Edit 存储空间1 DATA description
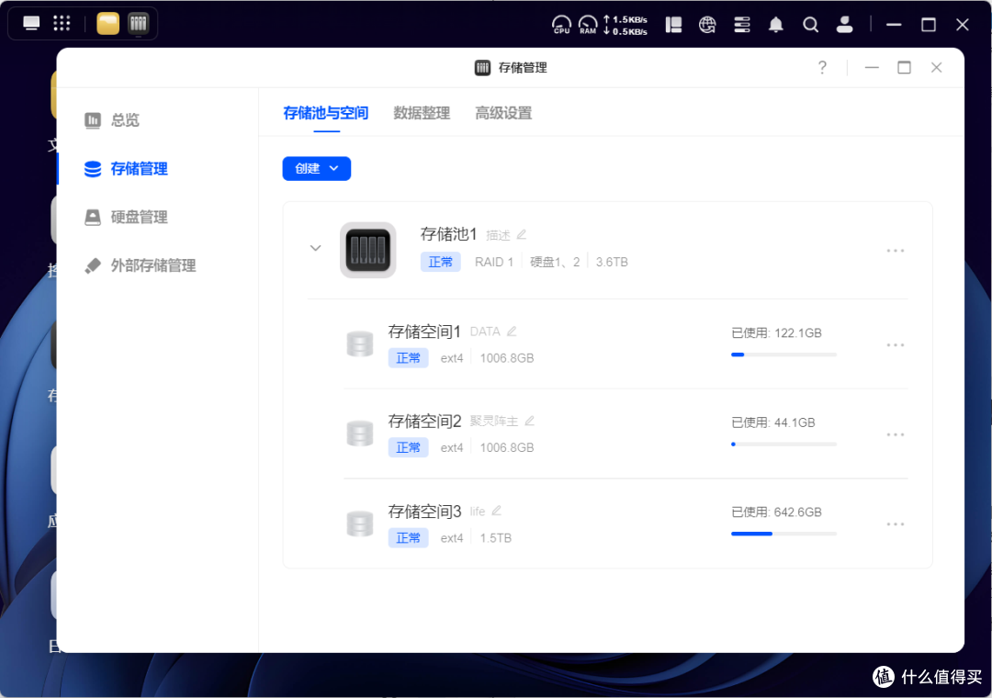This screenshot has width=992, height=698. click(x=512, y=332)
